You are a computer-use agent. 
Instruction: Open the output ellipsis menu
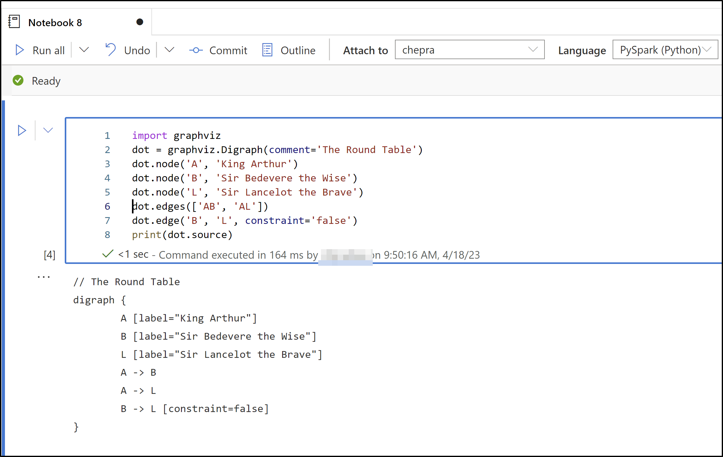[x=43, y=277]
